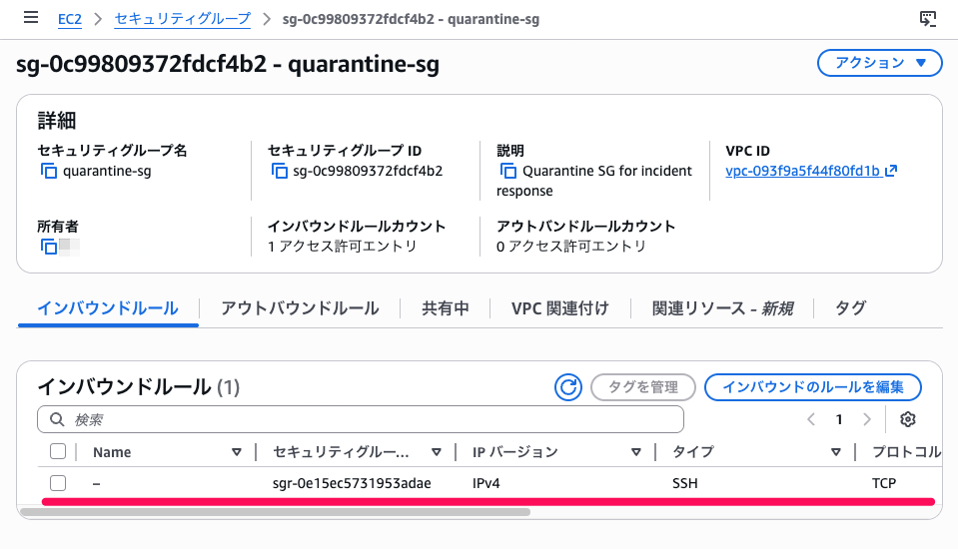Copy the security group name quarantine-sg
Image resolution: width=958 pixels, height=549 pixels.
coord(49,171)
